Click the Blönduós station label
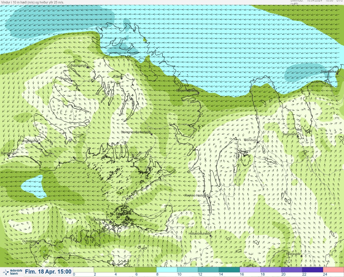The height and width of the screenshot is (277, 344). click(250, 140)
